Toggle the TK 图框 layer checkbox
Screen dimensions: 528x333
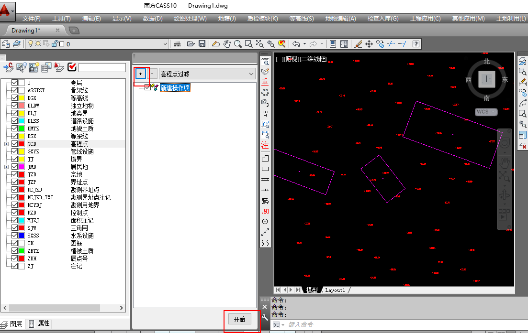pos(14,243)
